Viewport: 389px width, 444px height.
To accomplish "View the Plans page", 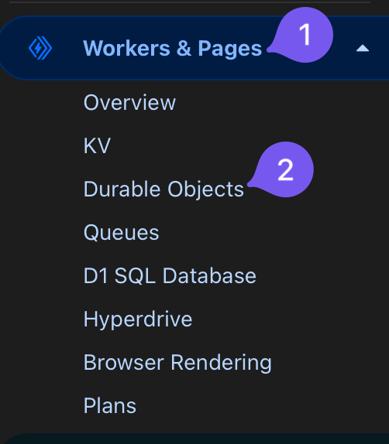I will 110,406.
